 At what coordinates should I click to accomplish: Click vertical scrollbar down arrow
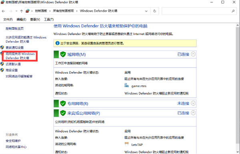(238, 152)
